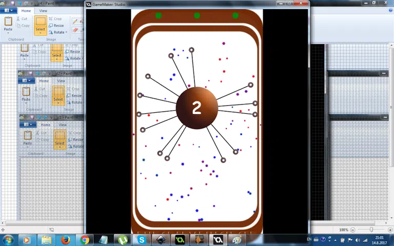Switch to the View tab in the top ribbon
The image size is (394, 246).
[43, 11]
